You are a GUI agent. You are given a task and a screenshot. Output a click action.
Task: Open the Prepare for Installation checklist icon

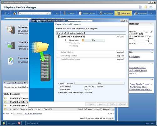11,30
